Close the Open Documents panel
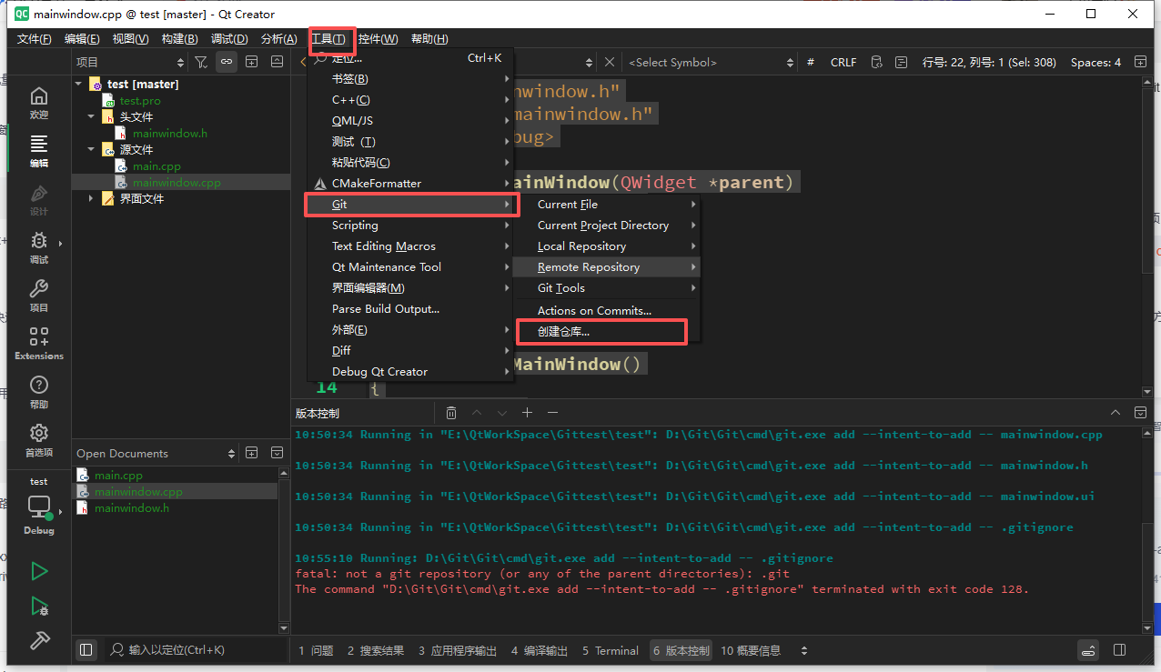 click(276, 453)
